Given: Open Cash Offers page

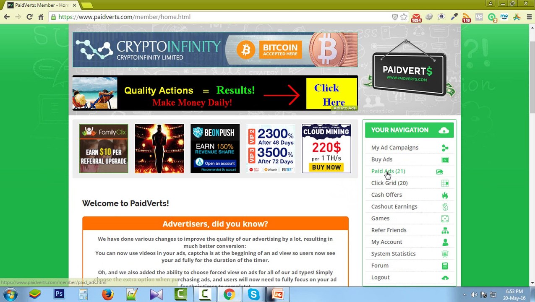Looking at the screenshot, I should 386,195.
